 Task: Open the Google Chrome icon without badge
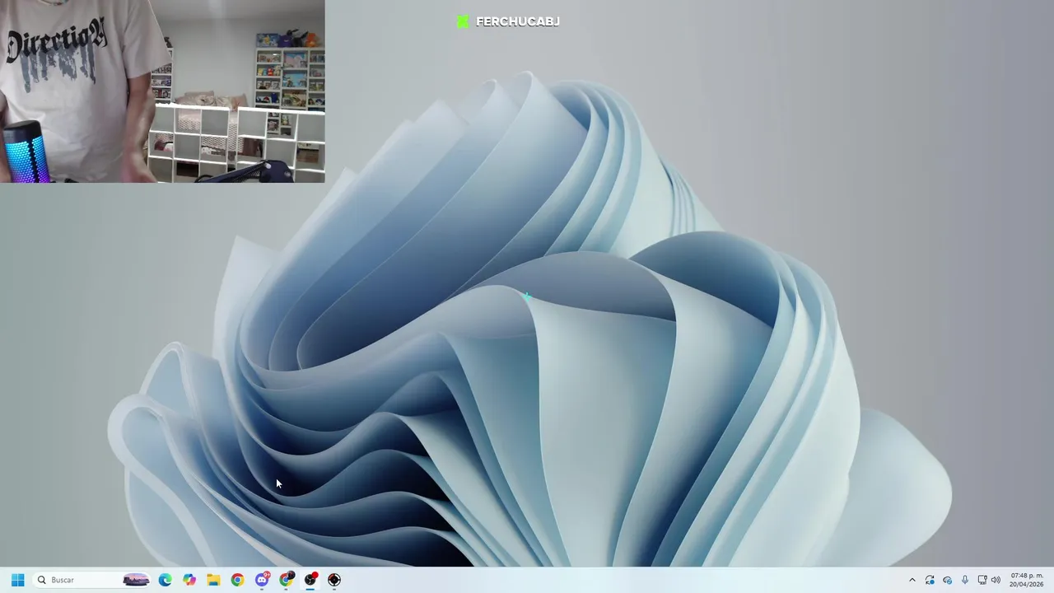(x=237, y=580)
